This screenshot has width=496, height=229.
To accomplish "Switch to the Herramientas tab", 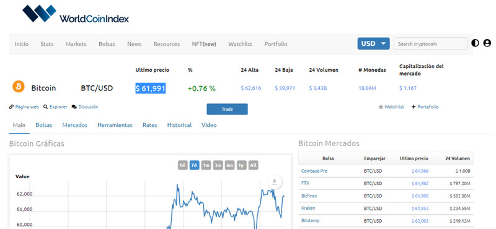I will 115,125.
